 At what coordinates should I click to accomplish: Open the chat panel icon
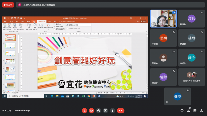pos(195,111)
